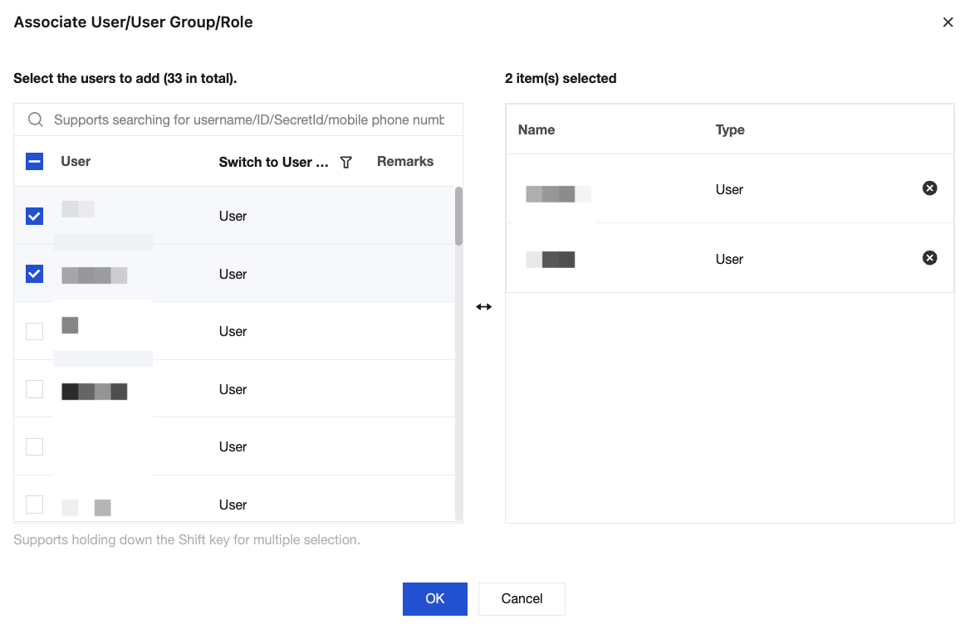Check the sixth user row checkbox
Image resolution: width=970 pixels, height=624 pixels.
pos(35,505)
